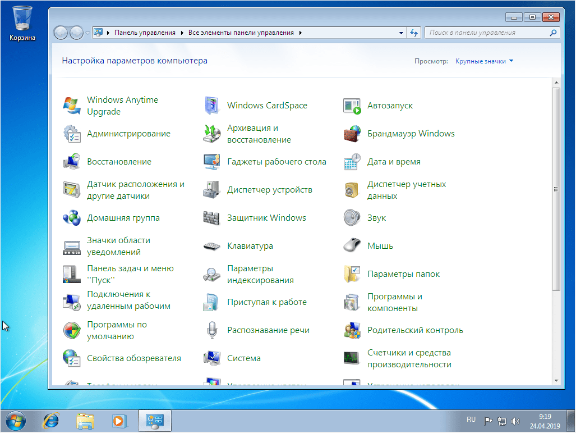Open Мышь settings

[379, 245]
